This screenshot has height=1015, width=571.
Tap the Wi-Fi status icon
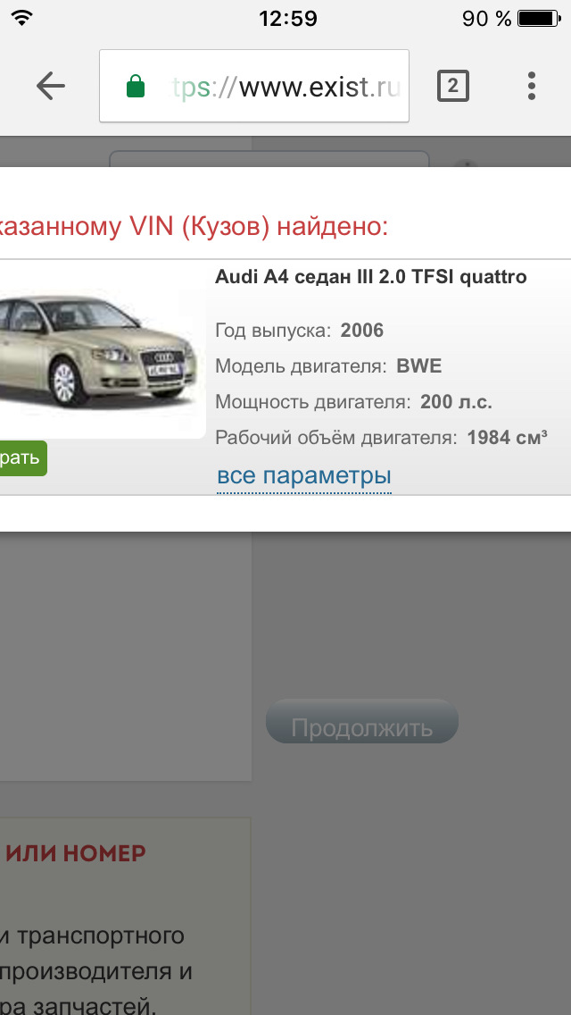pyautogui.click(x=22, y=18)
